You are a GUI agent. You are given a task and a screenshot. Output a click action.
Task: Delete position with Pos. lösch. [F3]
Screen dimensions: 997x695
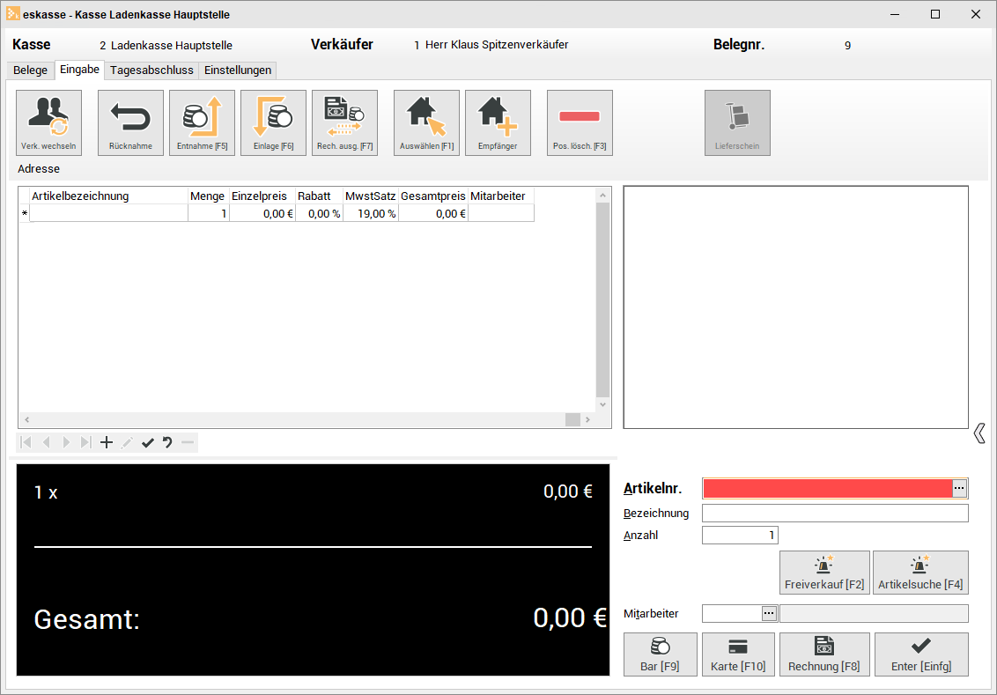pyautogui.click(x=580, y=122)
